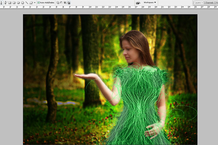Screen dimensions: 218x145
Task: Select the Custom Shape tool
Action: tap(31, 3)
